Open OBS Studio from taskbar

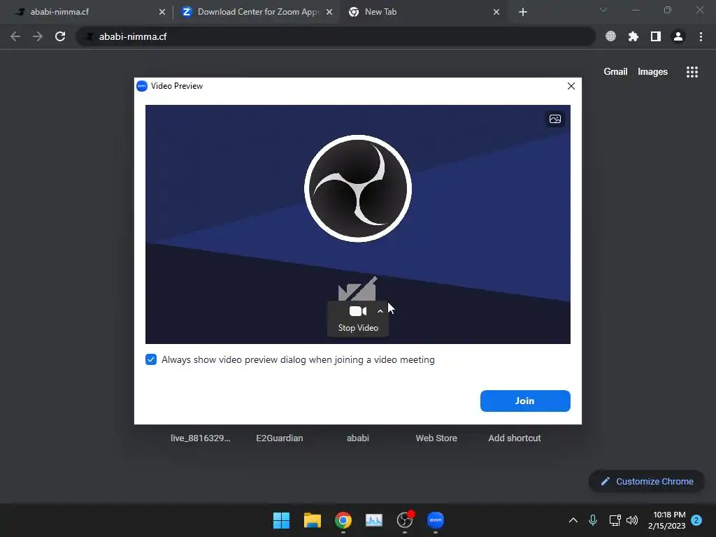click(x=405, y=520)
